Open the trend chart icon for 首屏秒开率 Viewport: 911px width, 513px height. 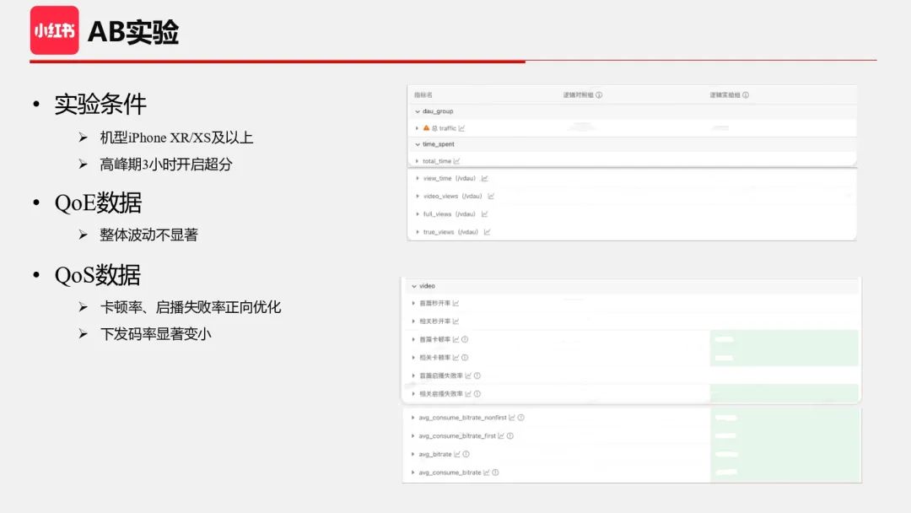click(456, 303)
